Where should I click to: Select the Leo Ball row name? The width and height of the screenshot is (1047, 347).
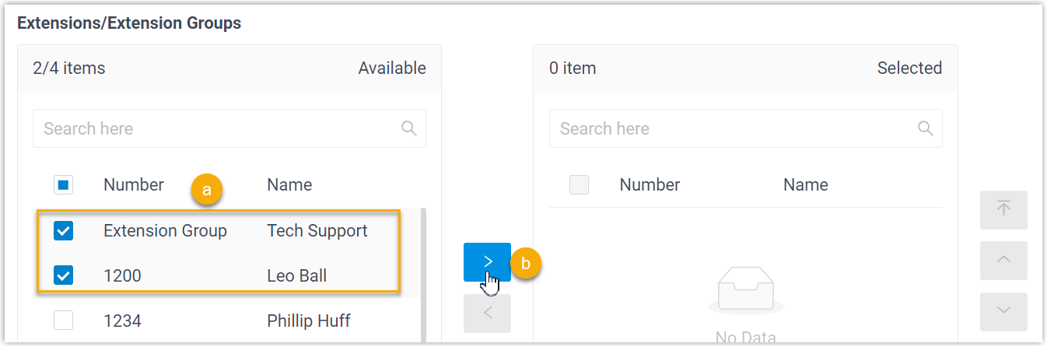(296, 275)
